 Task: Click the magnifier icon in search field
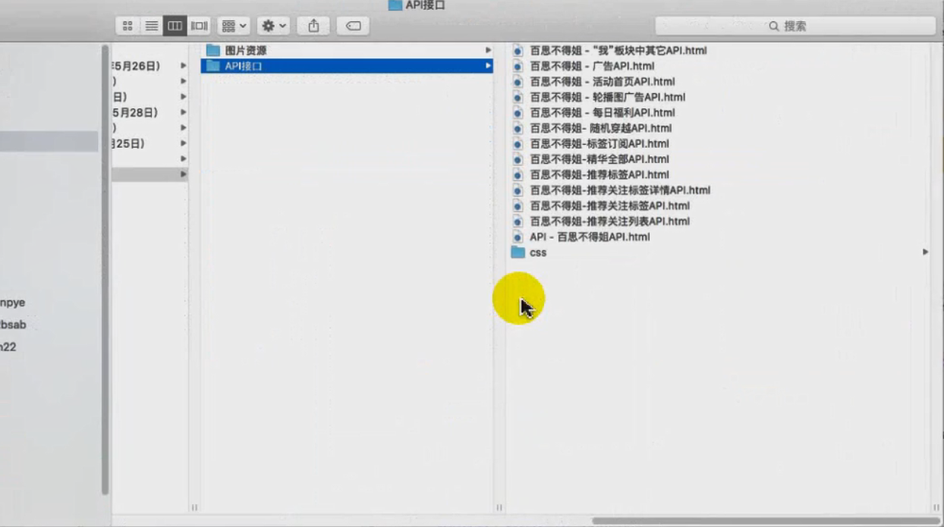click(774, 27)
